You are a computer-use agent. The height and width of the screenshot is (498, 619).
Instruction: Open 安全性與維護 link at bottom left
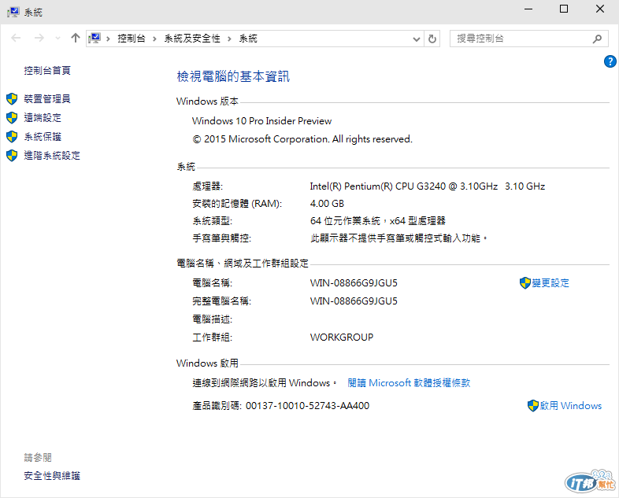pos(52,476)
